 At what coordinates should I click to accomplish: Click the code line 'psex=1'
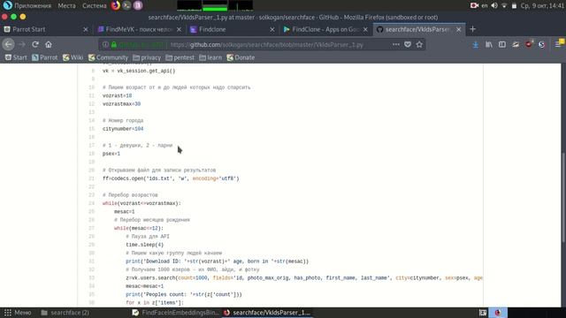111,154
